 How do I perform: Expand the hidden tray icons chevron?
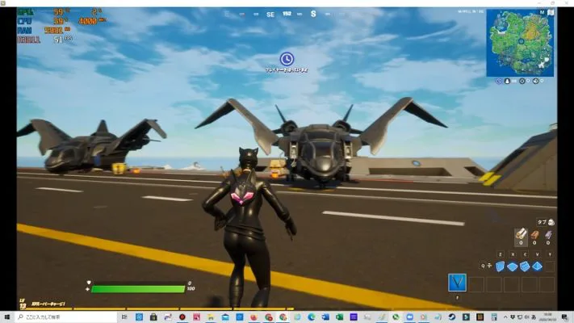(505, 317)
